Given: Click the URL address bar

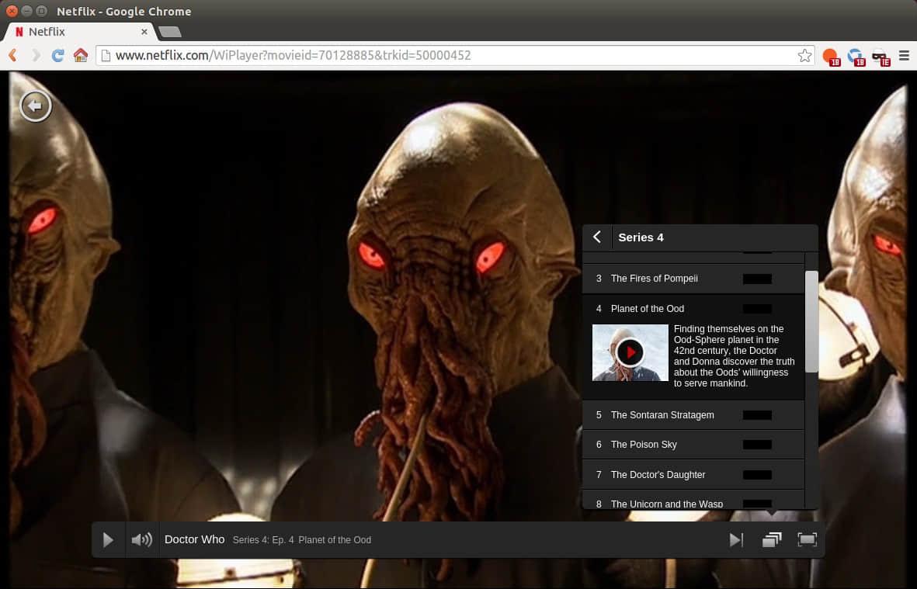Looking at the screenshot, I should tap(450, 56).
